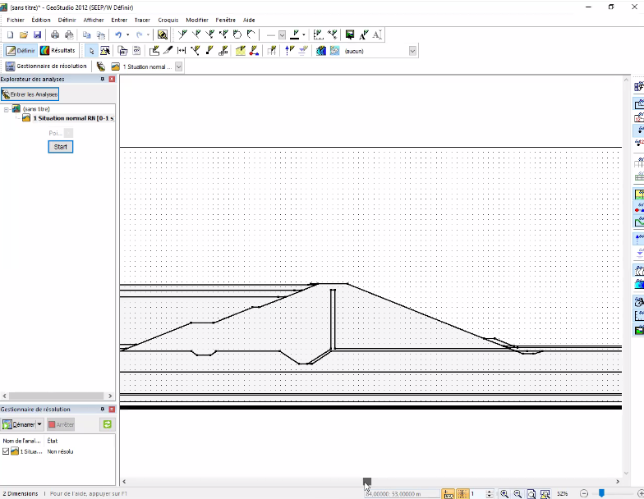Open Résultats view
The image size is (644, 499).
point(57,51)
